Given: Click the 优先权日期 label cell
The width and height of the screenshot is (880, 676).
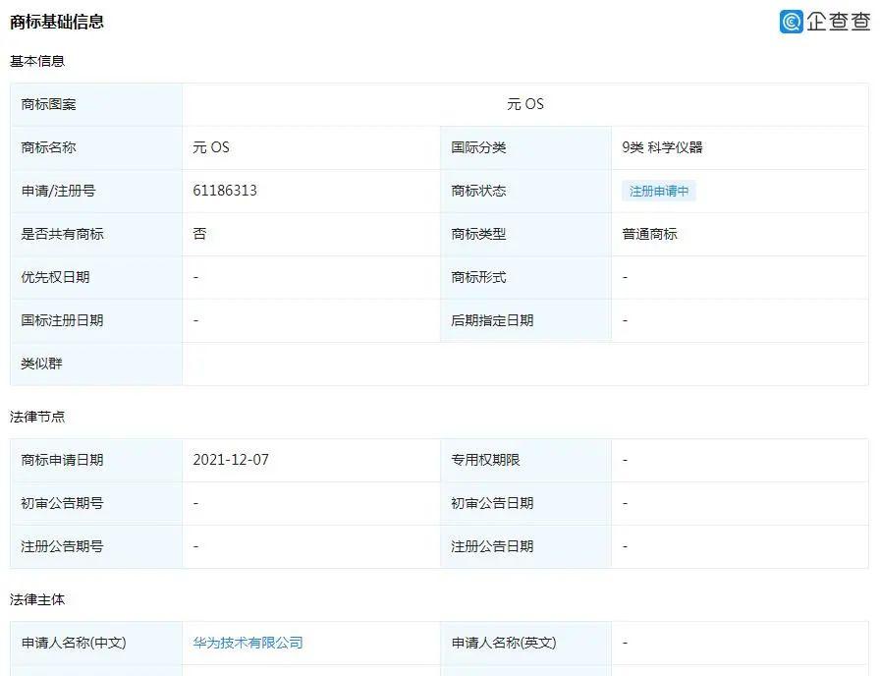Looking at the screenshot, I should 96,277.
